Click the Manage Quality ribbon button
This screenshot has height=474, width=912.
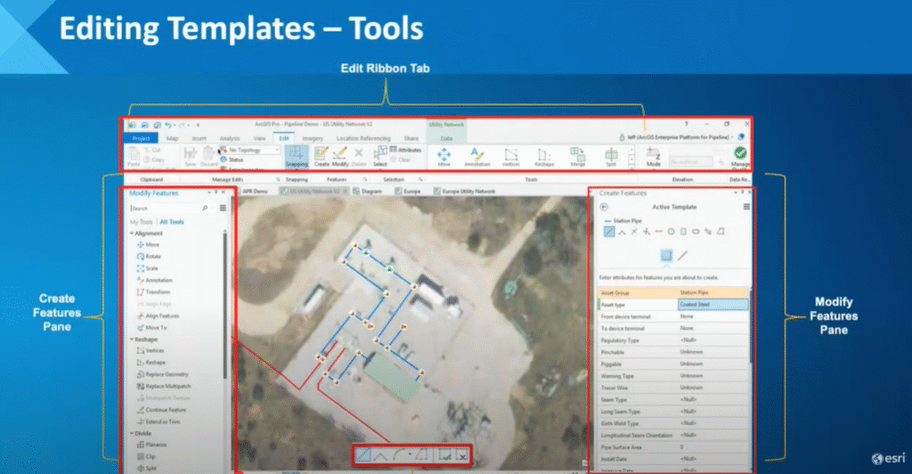tap(740, 157)
